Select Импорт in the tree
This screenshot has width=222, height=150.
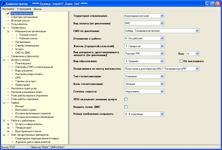tap(20, 106)
